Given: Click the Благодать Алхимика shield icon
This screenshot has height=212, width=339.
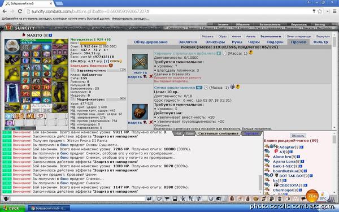Looking at the screenshot, I should pyautogui.click(x=111, y=66).
